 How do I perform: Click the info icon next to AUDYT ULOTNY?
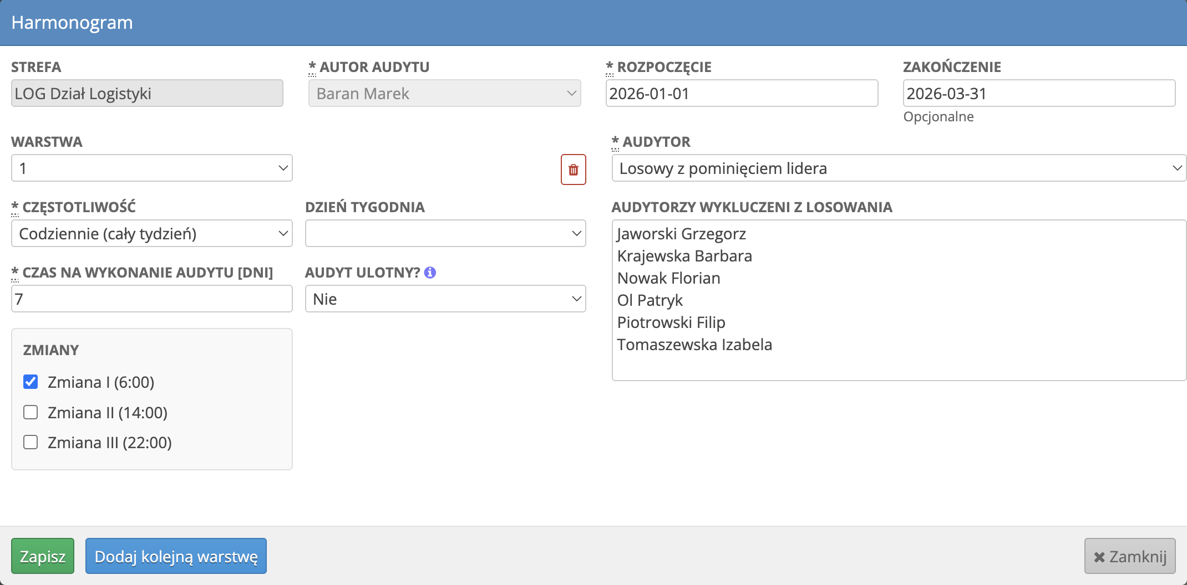[x=430, y=273]
